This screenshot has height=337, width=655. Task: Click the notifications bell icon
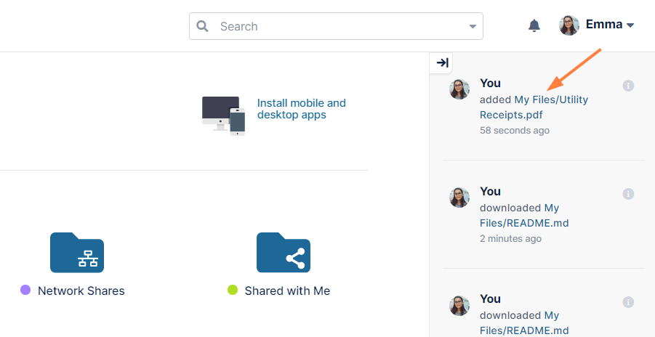(534, 25)
